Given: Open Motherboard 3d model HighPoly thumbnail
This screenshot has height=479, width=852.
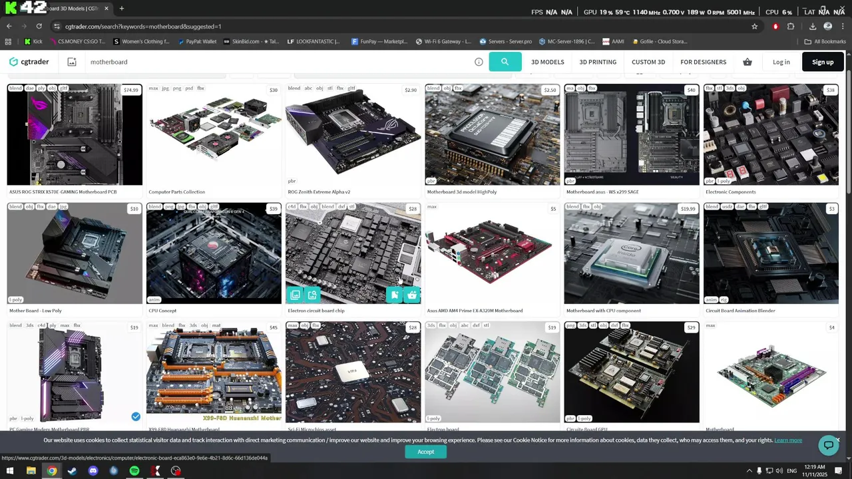Looking at the screenshot, I should pos(493,134).
